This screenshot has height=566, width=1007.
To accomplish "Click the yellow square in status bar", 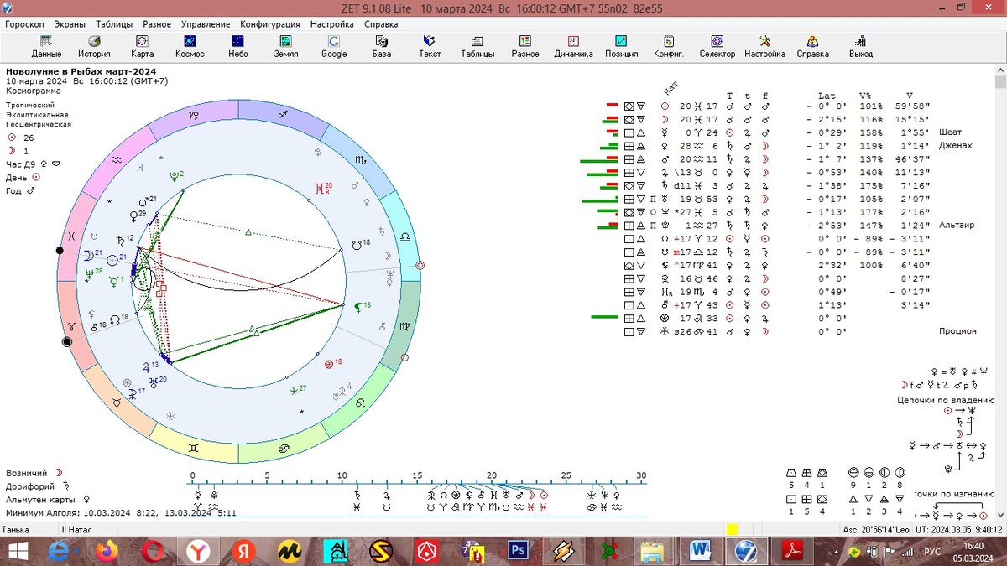I will pyautogui.click(x=733, y=530).
